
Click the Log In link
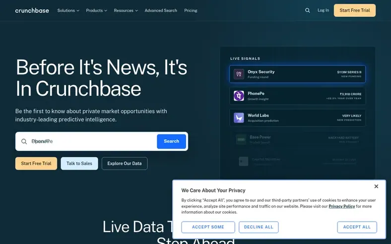323,10
